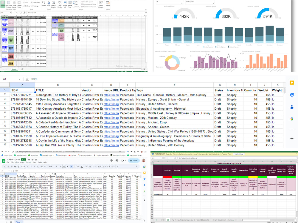Image resolution: width=298 pixels, height=223 pixels.
Task: Click the 142K gauge in the dashboard
Action: (x=184, y=14)
